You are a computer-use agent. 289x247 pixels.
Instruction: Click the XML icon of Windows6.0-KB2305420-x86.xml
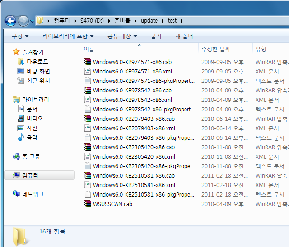88,156
